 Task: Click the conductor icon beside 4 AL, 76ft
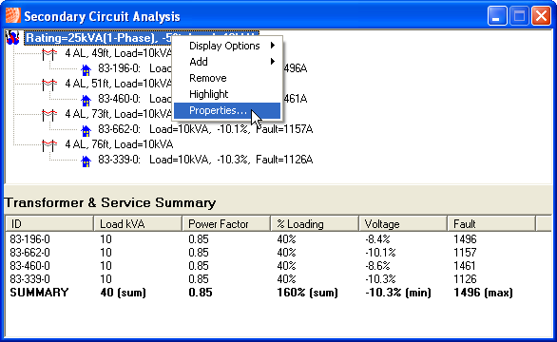(49, 145)
